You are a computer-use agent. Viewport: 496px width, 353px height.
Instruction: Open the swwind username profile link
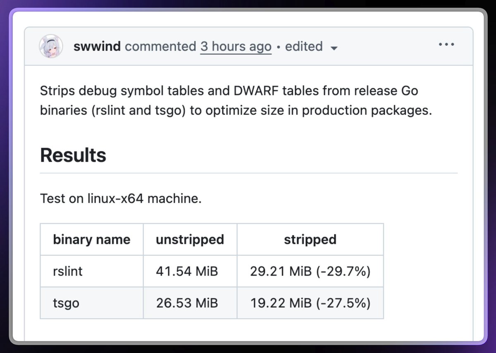coord(97,46)
